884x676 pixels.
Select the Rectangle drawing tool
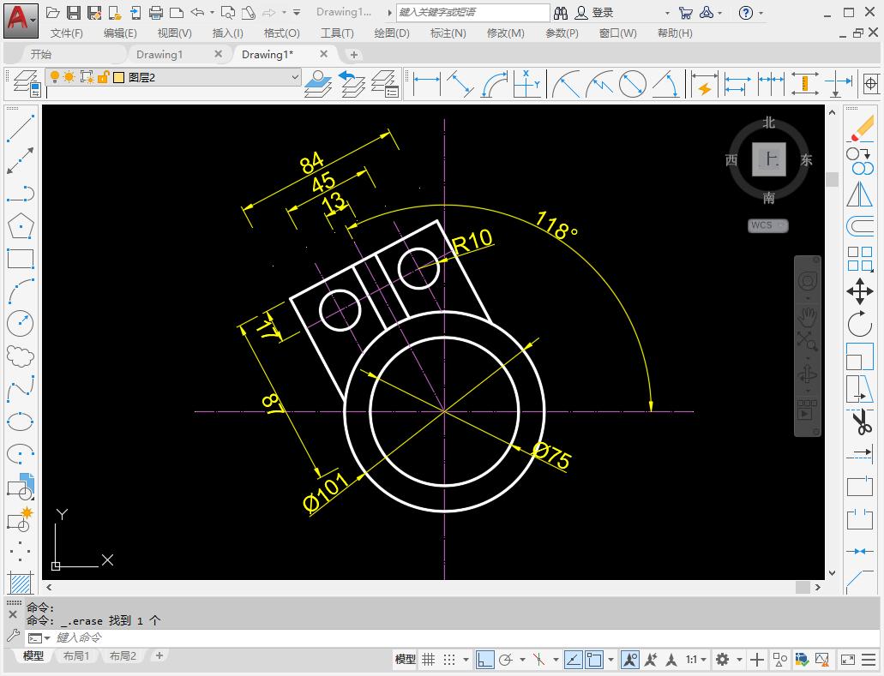click(x=19, y=258)
